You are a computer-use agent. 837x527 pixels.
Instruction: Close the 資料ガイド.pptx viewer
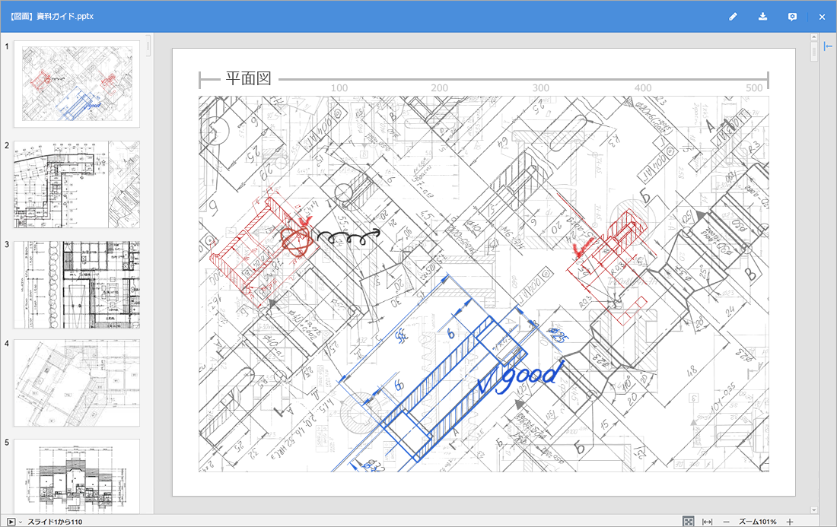tap(822, 17)
